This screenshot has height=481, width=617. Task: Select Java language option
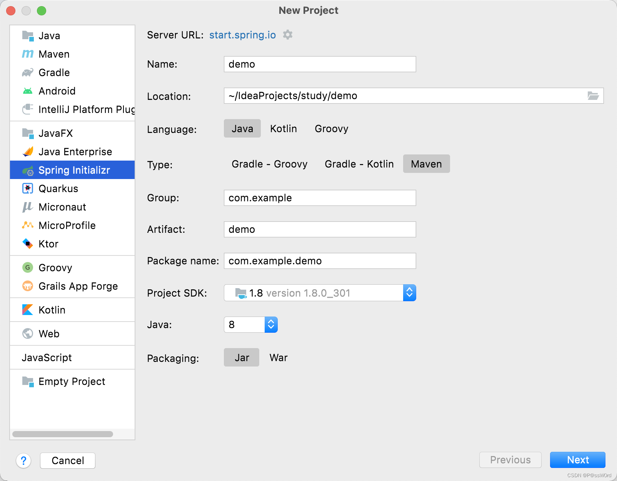coord(242,129)
